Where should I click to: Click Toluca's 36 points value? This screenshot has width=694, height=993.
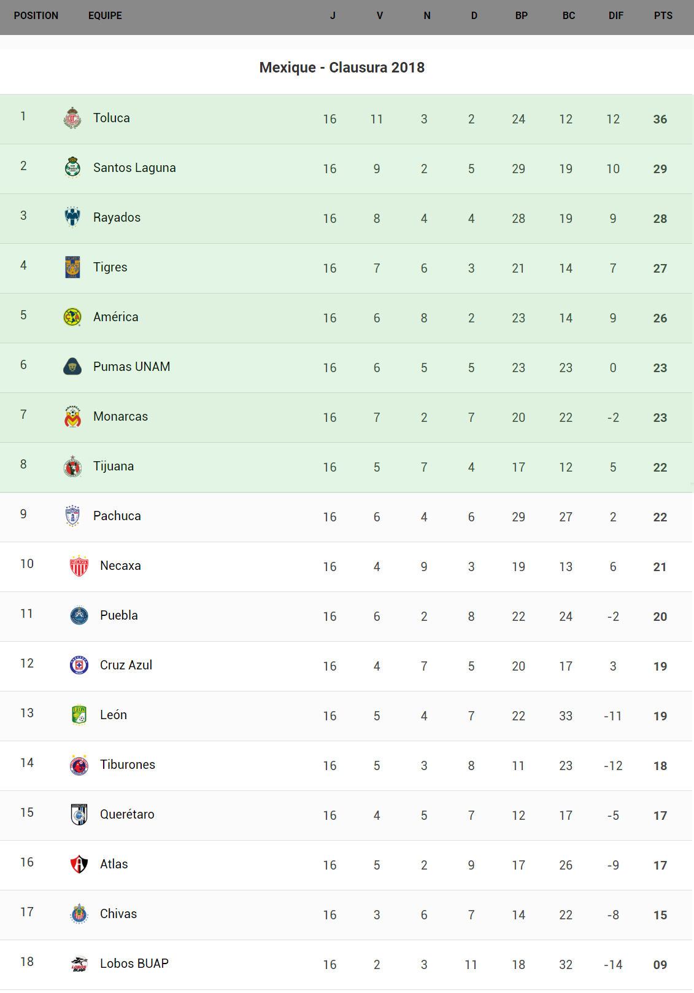pyautogui.click(x=660, y=119)
